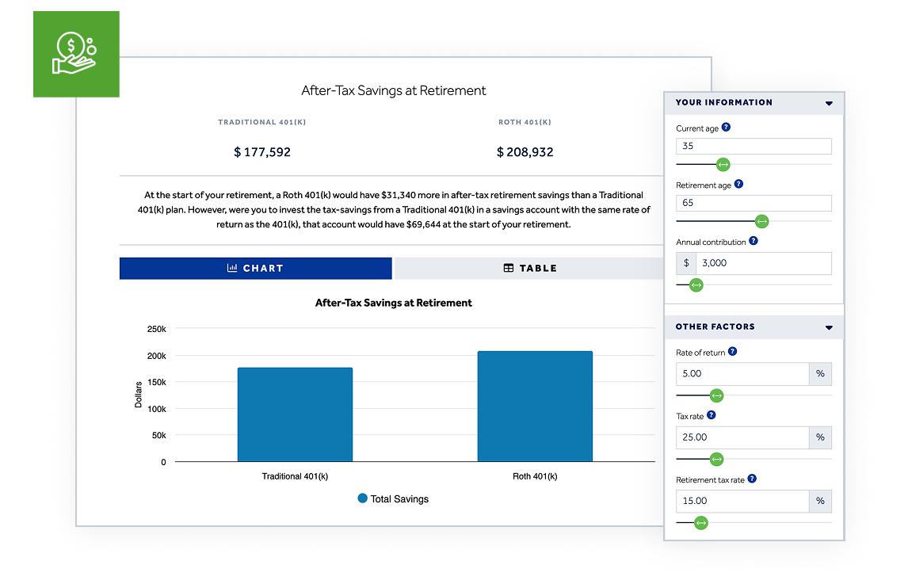Viewport: 908px width, 588px height.
Task: Click the Retirement tax rate help icon
Action: pos(752,479)
